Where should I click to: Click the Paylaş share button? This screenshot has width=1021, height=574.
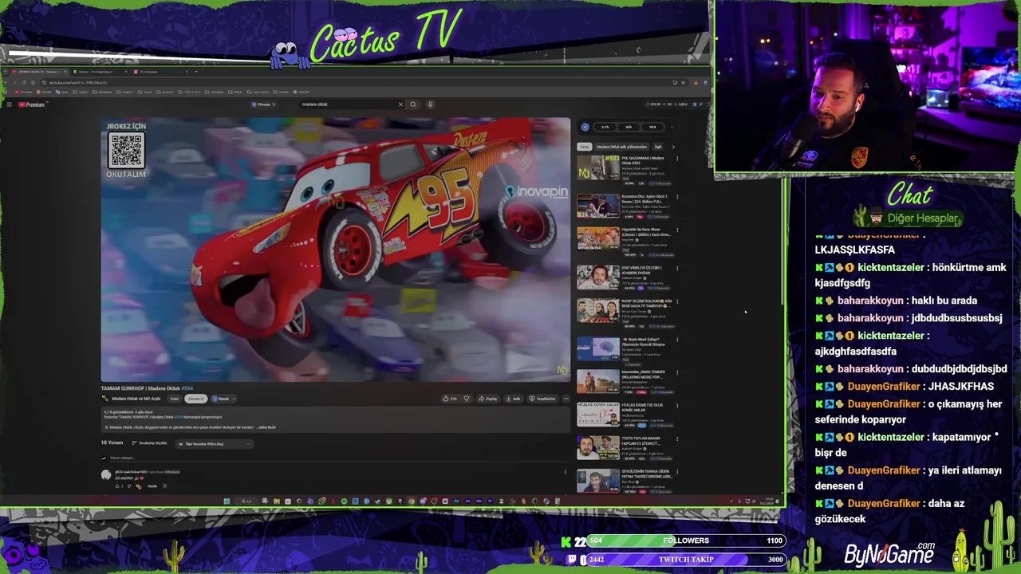pyautogui.click(x=487, y=399)
